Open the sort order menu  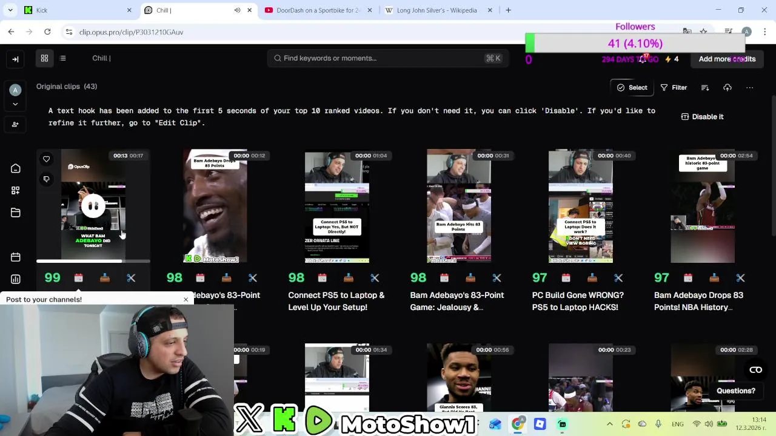[705, 88]
